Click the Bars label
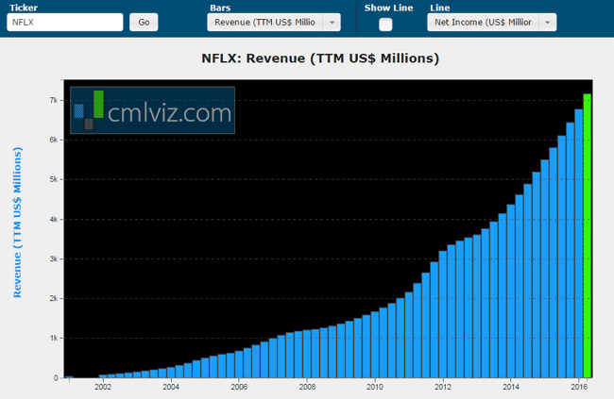The height and width of the screenshot is (399, 614). point(220,8)
